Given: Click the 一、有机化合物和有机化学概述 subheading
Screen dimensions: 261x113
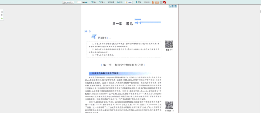Looking at the screenshot, I should click(x=104, y=73).
